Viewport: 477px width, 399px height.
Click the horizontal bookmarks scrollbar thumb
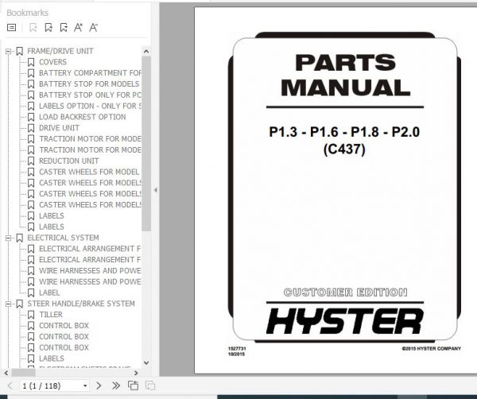pos(23,373)
